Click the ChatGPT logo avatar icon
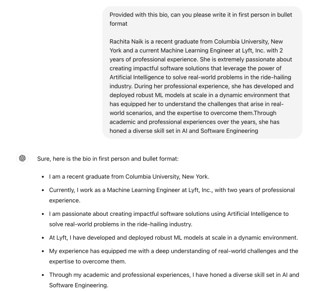The image size is (312, 291). [x=22, y=158]
